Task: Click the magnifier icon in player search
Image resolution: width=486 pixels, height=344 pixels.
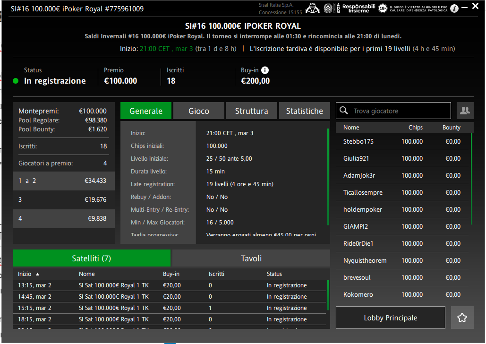Action: (344, 111)
